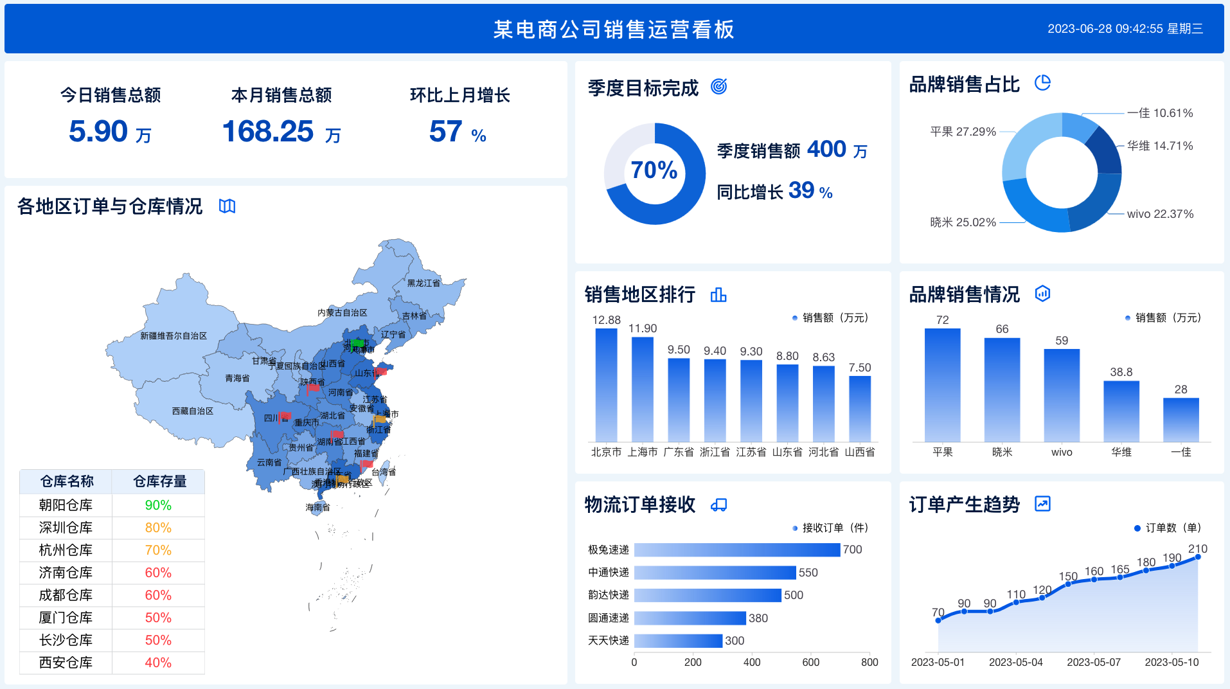Click the wivo 22.37% donut label
The image size is (1230, 689).
[1160, 214]
